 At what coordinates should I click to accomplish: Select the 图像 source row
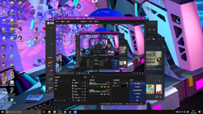pos(79,86)
